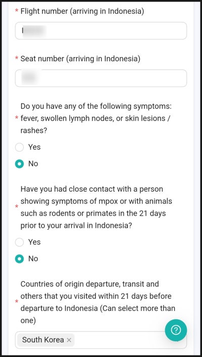Focus the Flight number input field
Image resolution: width=202 pixels, height=357 pixels.
tap(101, 31)
